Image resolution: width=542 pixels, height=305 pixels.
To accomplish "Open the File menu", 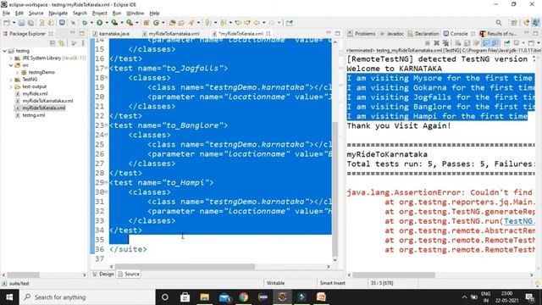I will tap(6, 14).
